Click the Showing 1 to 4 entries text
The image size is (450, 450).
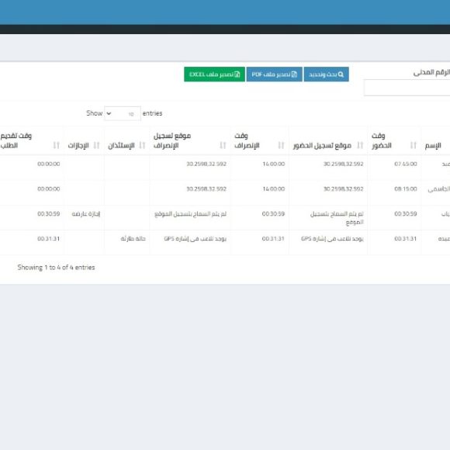pos(56,268)
